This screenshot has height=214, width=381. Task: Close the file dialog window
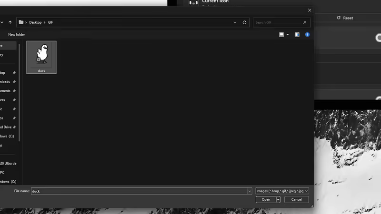pyautogui.click(x=310, y=10)
